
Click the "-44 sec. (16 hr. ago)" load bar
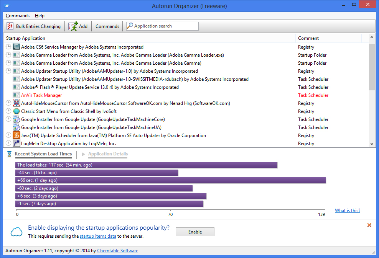click(97, 173)
